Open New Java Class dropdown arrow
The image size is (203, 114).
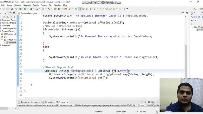[x=62, y=9]
